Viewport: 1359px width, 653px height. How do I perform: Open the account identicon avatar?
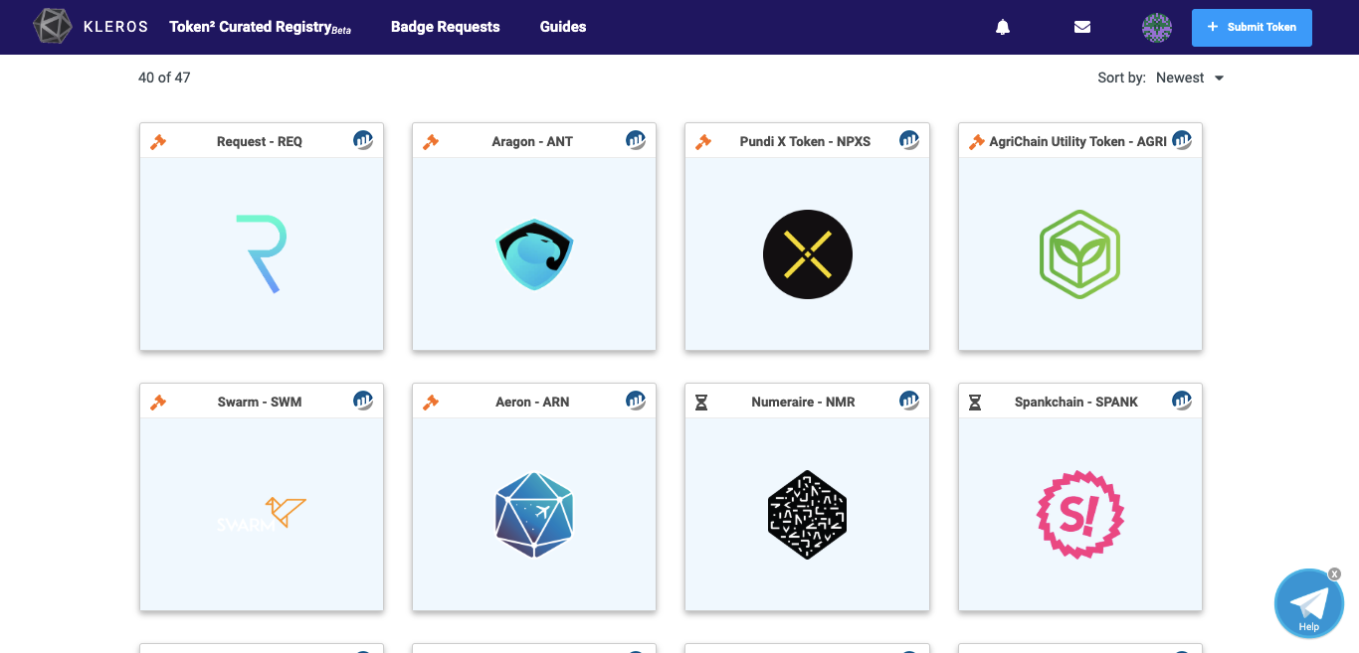click(x=1157, y=27)
